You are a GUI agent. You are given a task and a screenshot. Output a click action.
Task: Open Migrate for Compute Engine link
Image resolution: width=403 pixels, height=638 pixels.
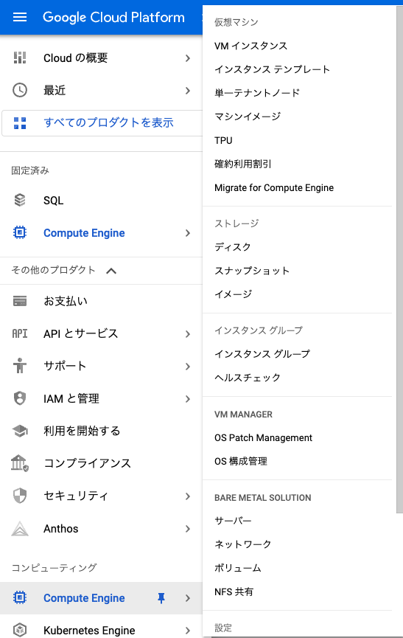pyautogui.click(x=274, y=187)
